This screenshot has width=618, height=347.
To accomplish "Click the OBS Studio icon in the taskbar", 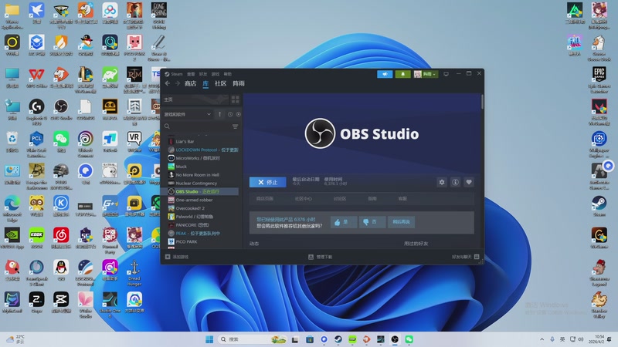I will pos(395,339).
